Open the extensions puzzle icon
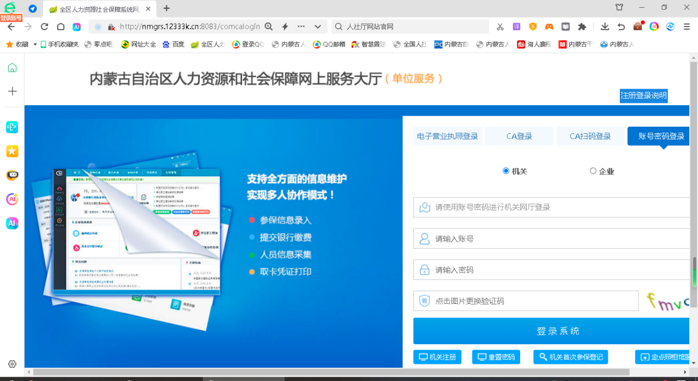 point(582,26)
